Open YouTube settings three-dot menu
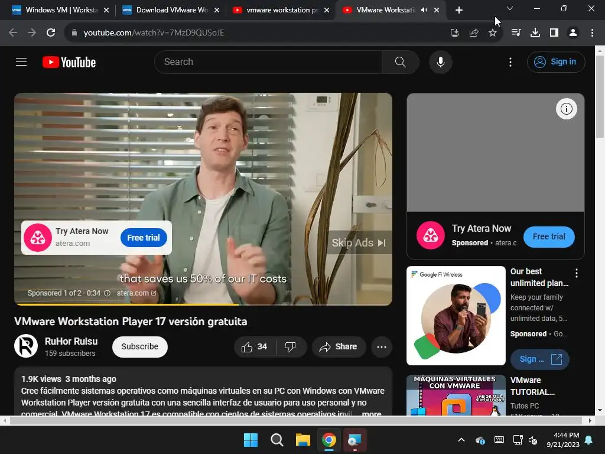The width and height of the screenshot is (605, 454). click(x=510, y=62)
